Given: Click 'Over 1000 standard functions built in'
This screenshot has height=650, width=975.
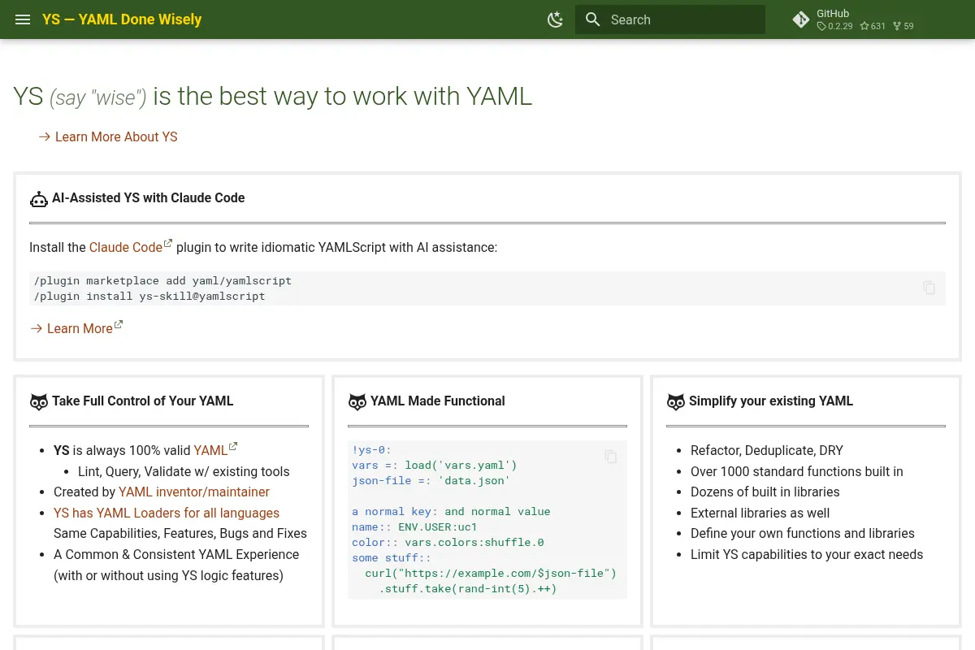Looking at the screenshot, I should [x=797, y=471].
